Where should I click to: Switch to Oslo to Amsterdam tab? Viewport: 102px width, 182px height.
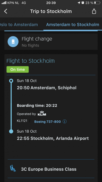point(18,25)
